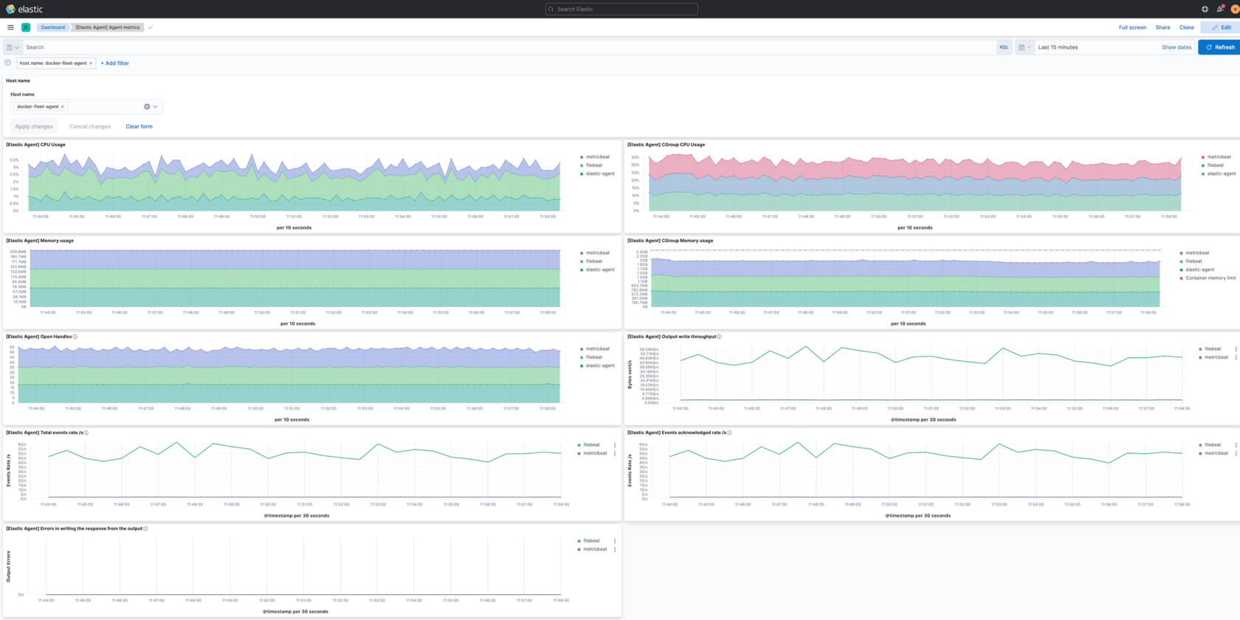Toggle metricbeat series in CPU Usage legend

click(598, 157)
